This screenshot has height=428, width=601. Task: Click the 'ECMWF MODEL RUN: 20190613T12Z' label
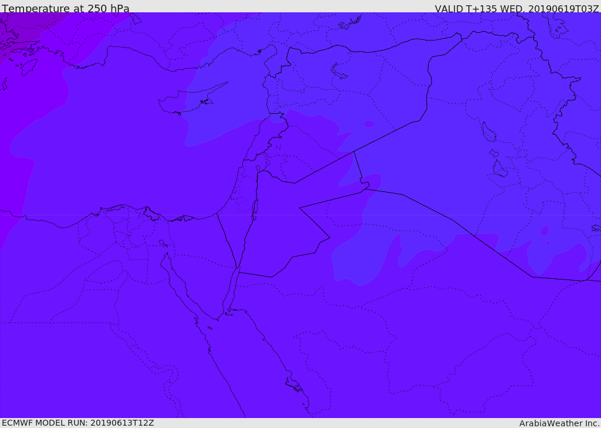coord(78,423)
